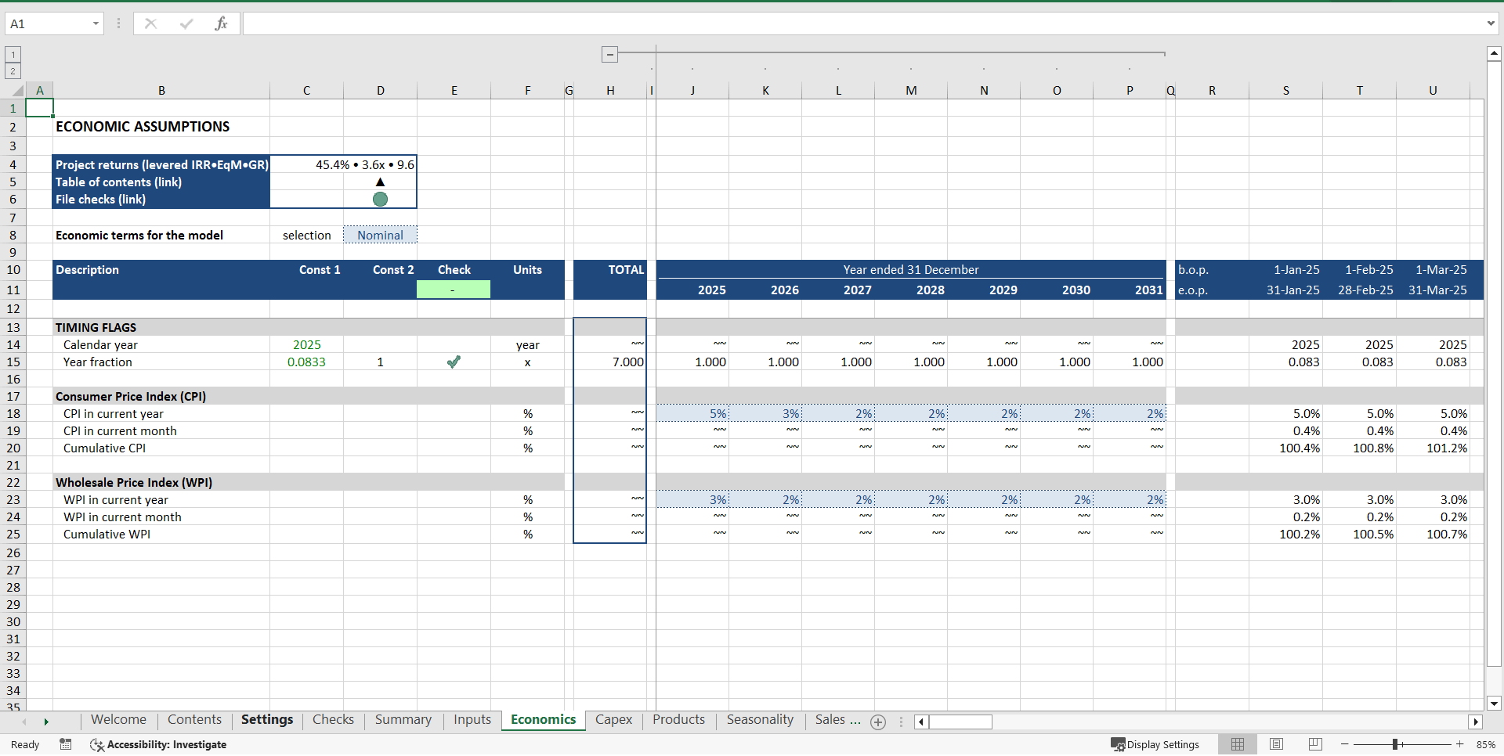
Task: Select column B header
Action: pyautogui.click(x=161, y=91)
